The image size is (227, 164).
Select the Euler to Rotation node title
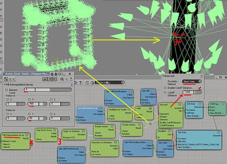point(72,131)
